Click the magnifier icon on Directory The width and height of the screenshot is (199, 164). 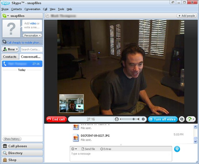point(5,153)
